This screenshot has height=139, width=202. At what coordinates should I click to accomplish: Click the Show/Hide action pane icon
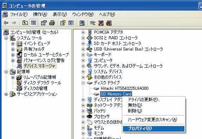point(71,23)
